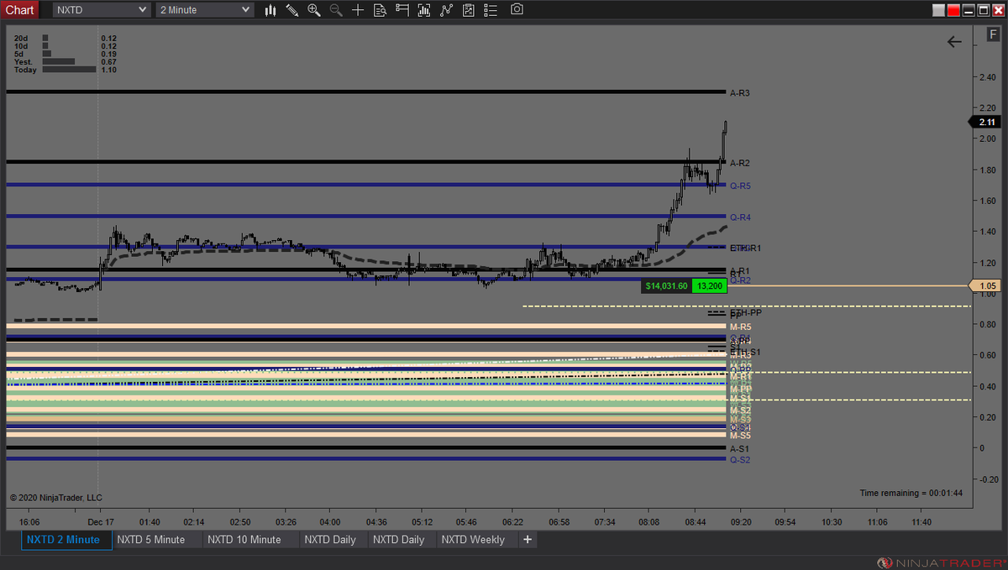Click the 2.11 current price marker
The image size is (1008, 570).
[x=986, y=122]
